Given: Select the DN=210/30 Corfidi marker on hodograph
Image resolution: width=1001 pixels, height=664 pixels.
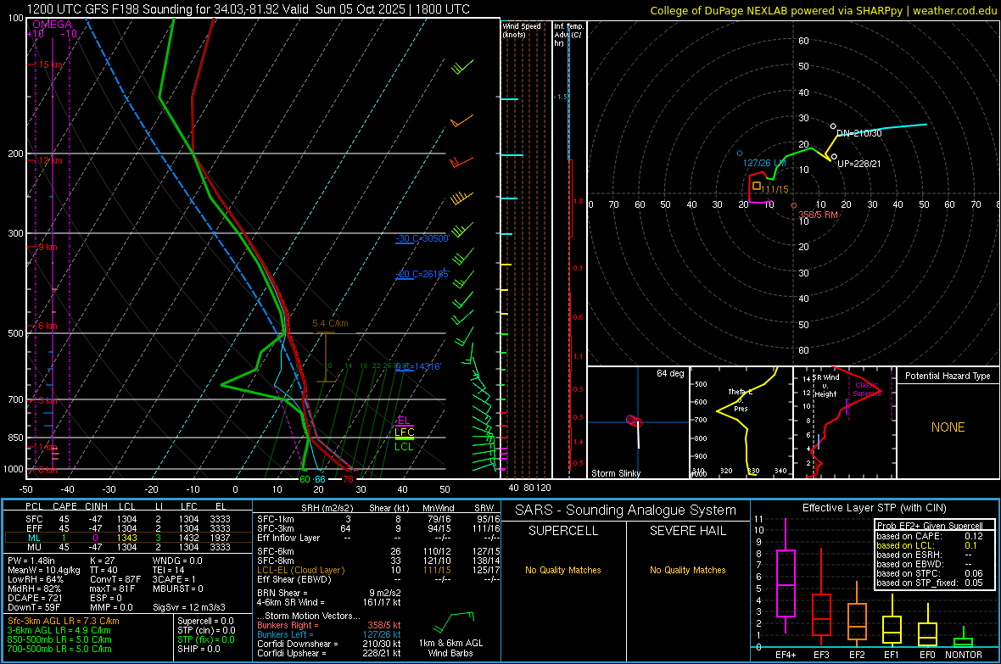Looking at the screenshot, I should [833, 126].
